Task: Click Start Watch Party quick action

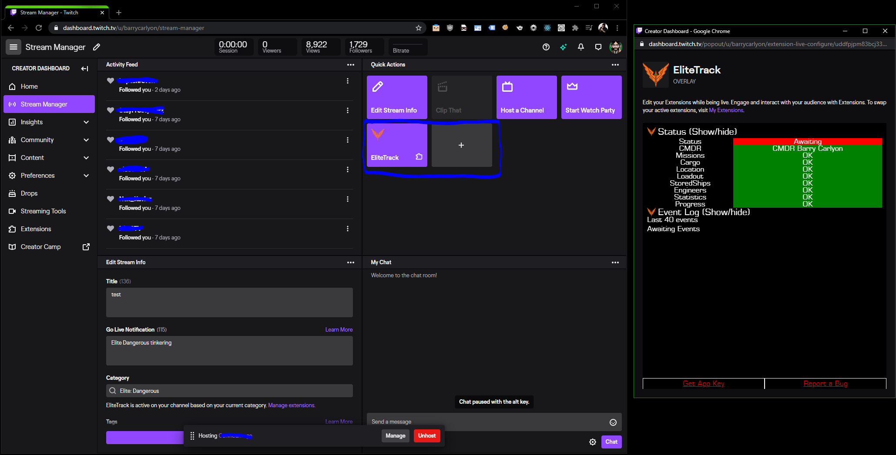Action: pyautogui.click(x=591, y=97)
